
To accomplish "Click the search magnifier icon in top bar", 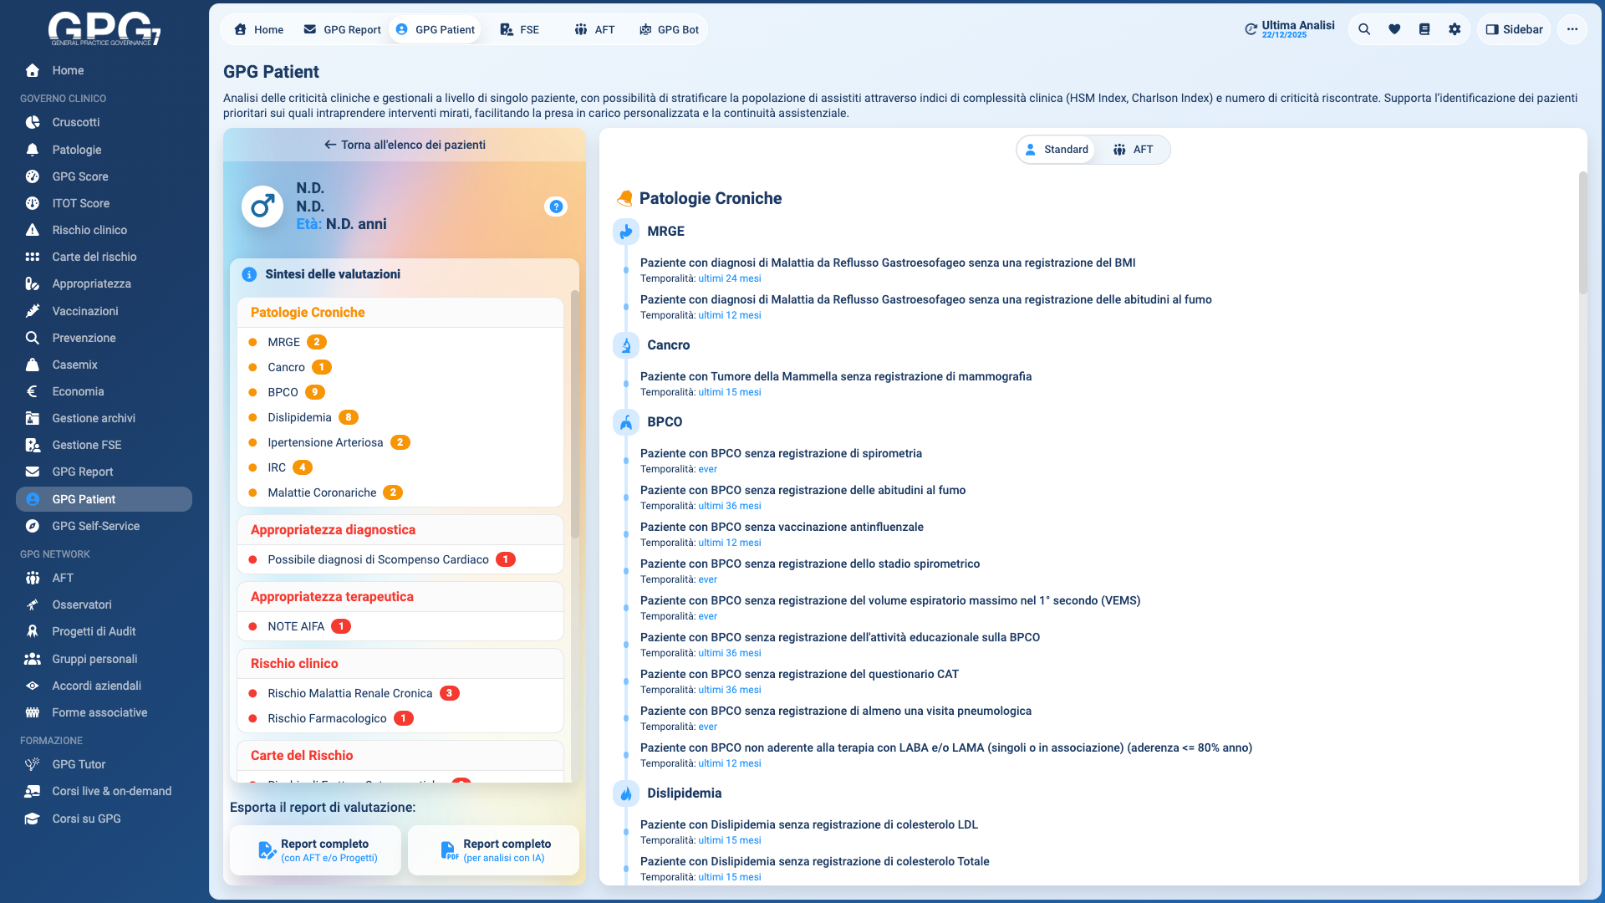I will (x=1364, y=29).
